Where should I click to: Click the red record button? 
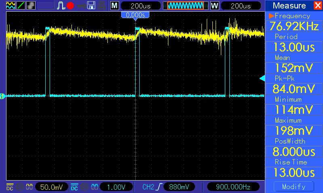(x=71, y=6)
